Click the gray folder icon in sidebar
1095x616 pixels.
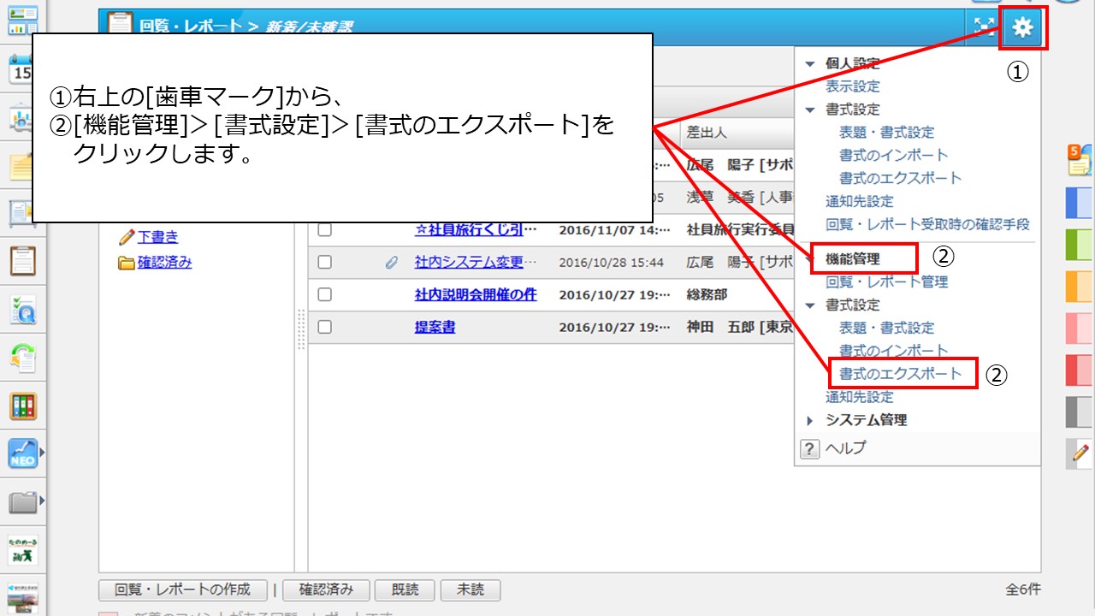[23, 501]
